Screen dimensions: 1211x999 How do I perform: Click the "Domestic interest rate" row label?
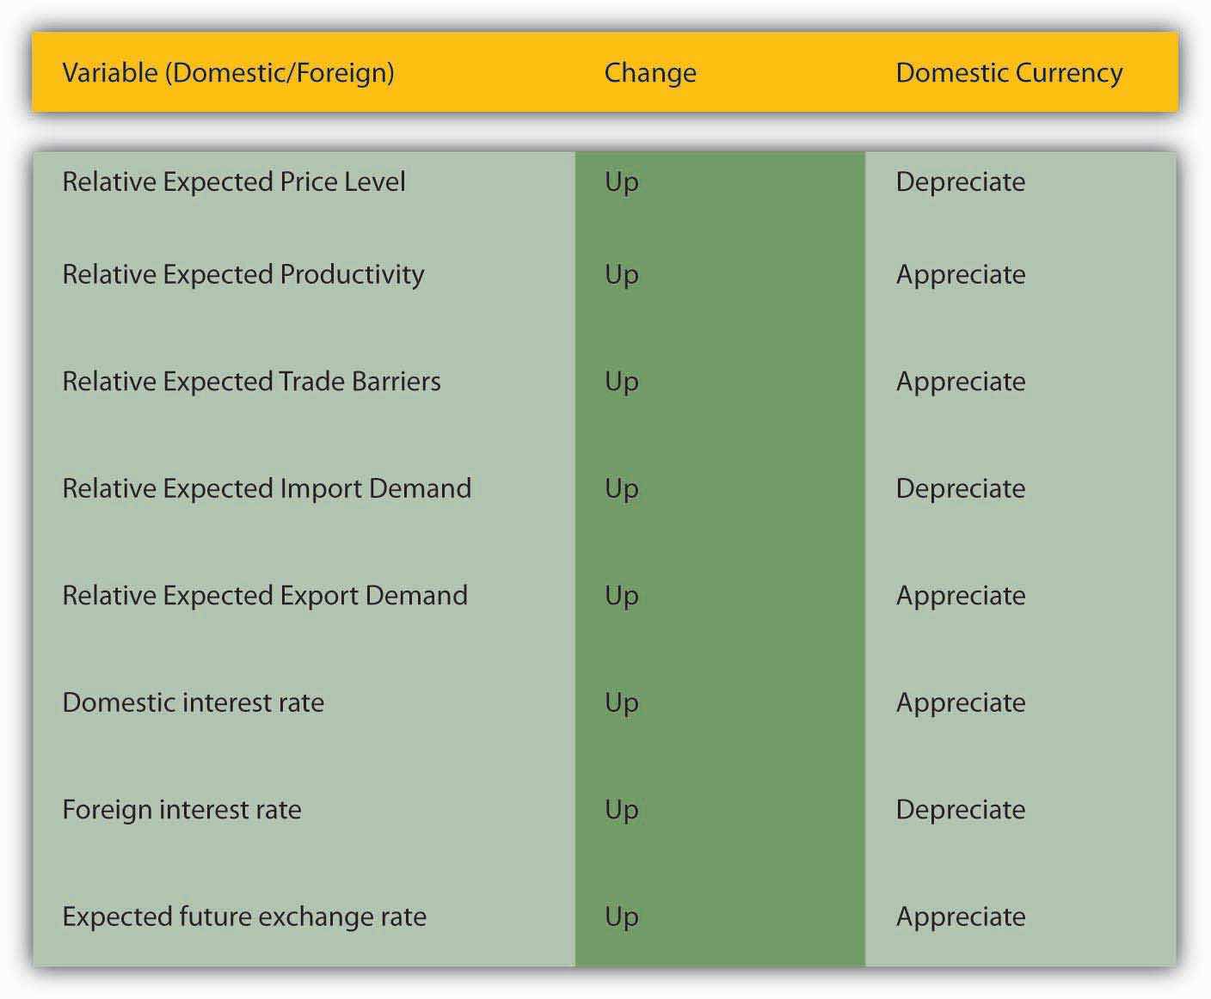(193, 703)
